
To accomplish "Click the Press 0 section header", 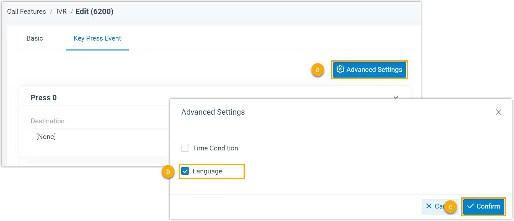I will 44,97.
